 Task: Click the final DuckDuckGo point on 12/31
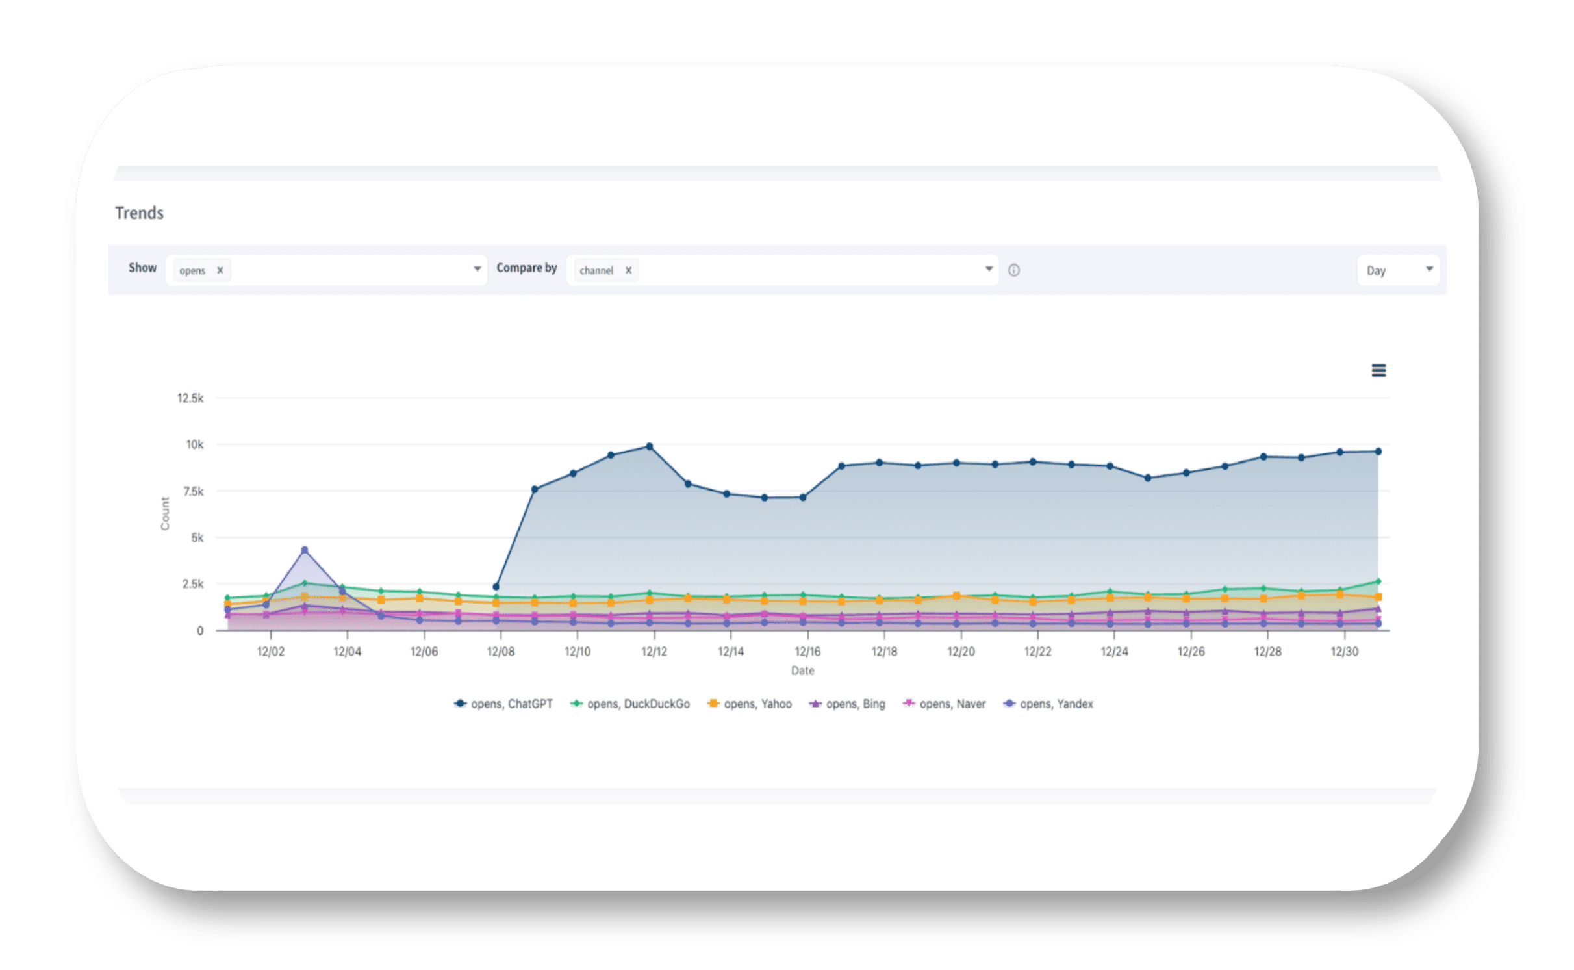[x=1378, y=581]
